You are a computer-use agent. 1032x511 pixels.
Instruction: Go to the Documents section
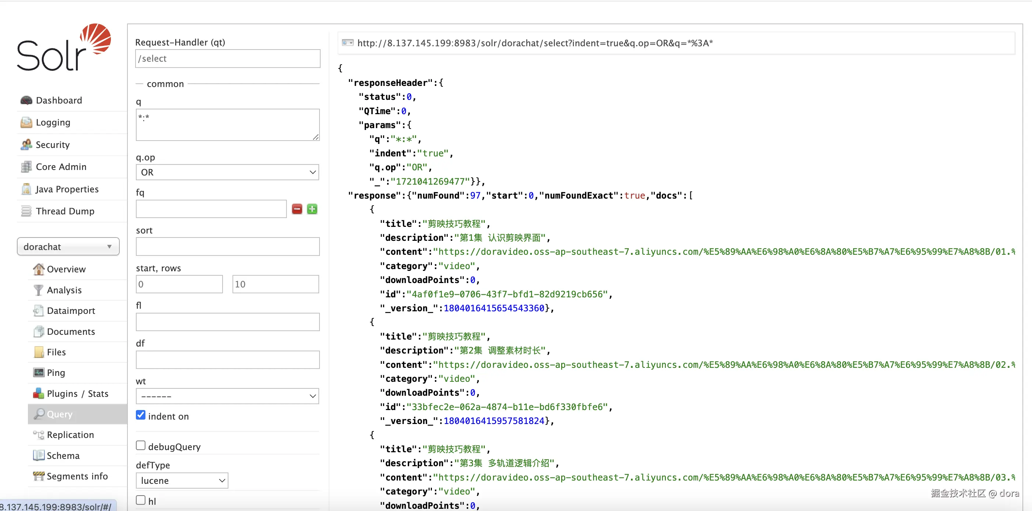click(x=71, y=331)
